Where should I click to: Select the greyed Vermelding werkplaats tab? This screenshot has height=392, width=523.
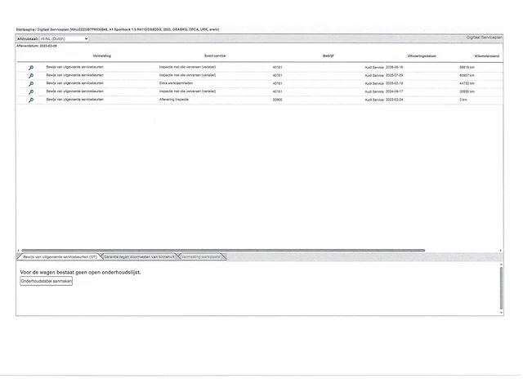click(201, 257)
